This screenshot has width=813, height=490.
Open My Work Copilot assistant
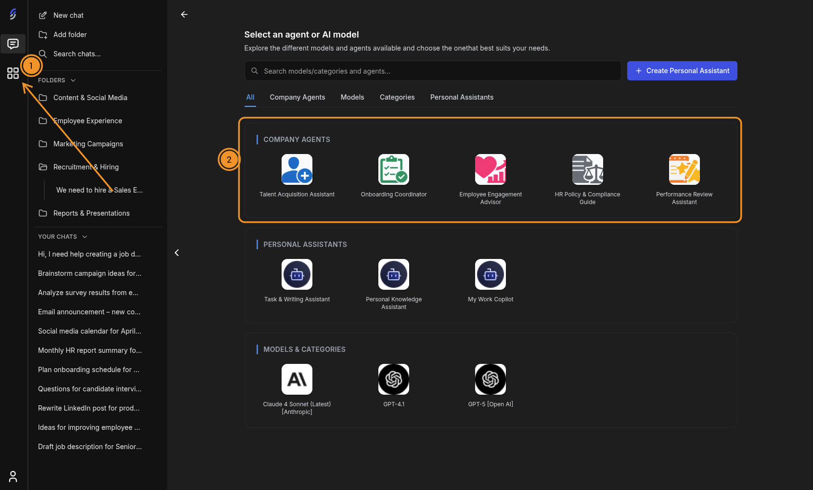[490, 274]
